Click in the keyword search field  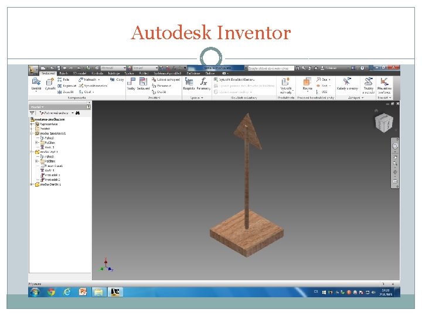tap(270, 68)
